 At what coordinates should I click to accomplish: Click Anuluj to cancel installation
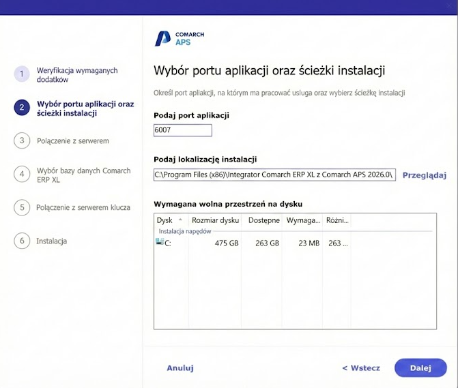(180, 368)
